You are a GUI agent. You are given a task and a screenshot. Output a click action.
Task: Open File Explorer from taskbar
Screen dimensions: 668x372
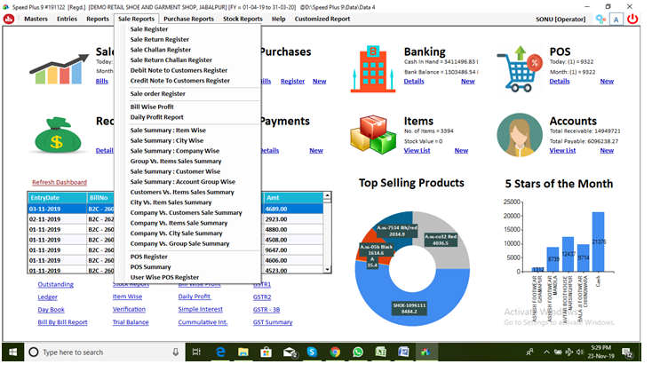(243, 352)
